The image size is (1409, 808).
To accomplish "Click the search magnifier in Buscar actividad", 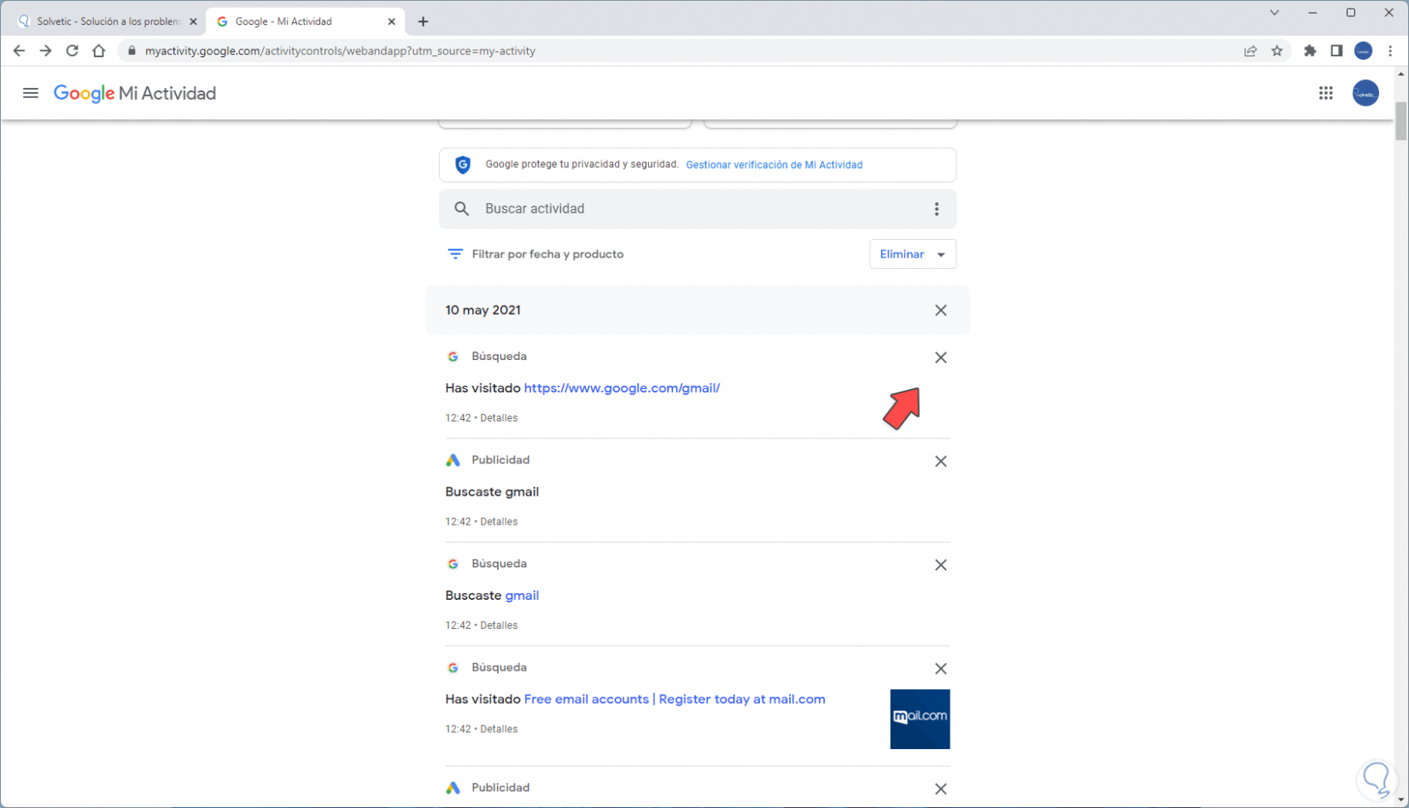I will point(462,209).
